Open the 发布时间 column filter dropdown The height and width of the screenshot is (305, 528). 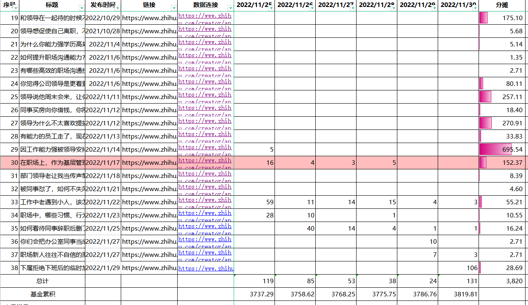(x=118, y=8)
